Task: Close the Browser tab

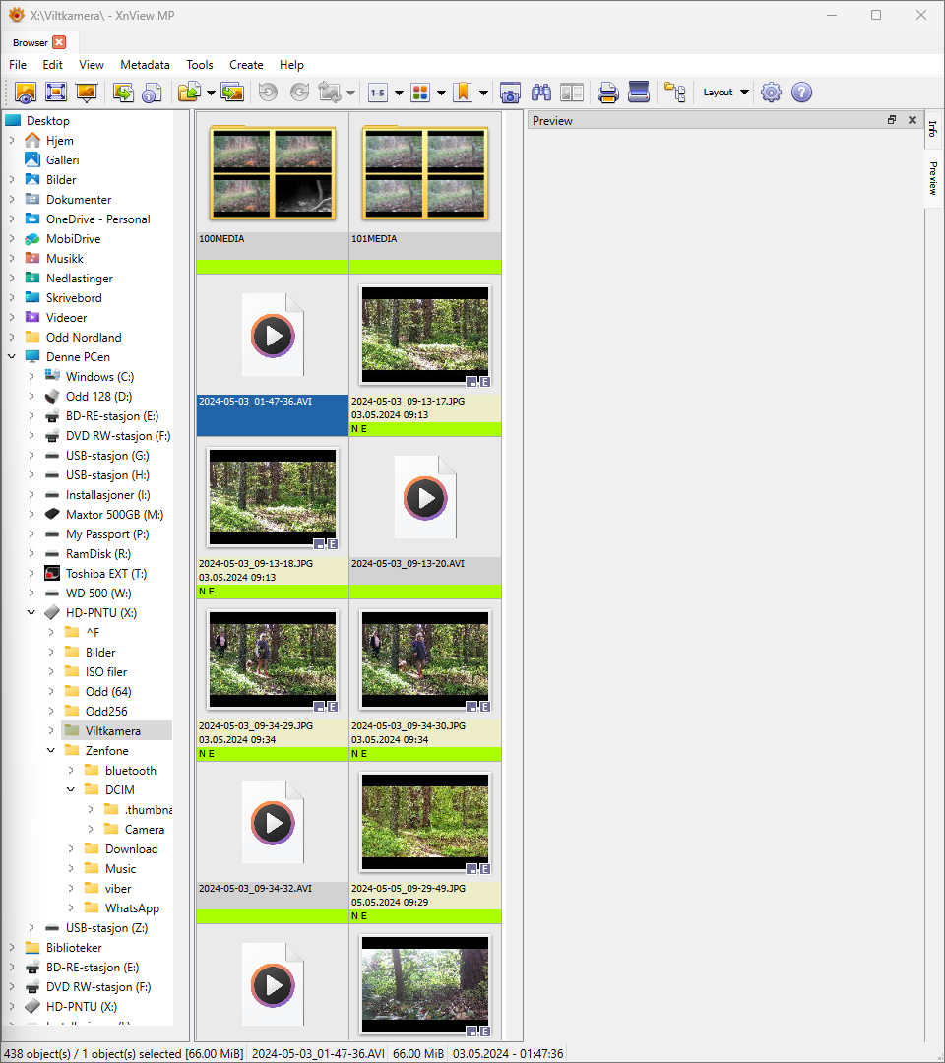Action: click(x=59, y=42)
